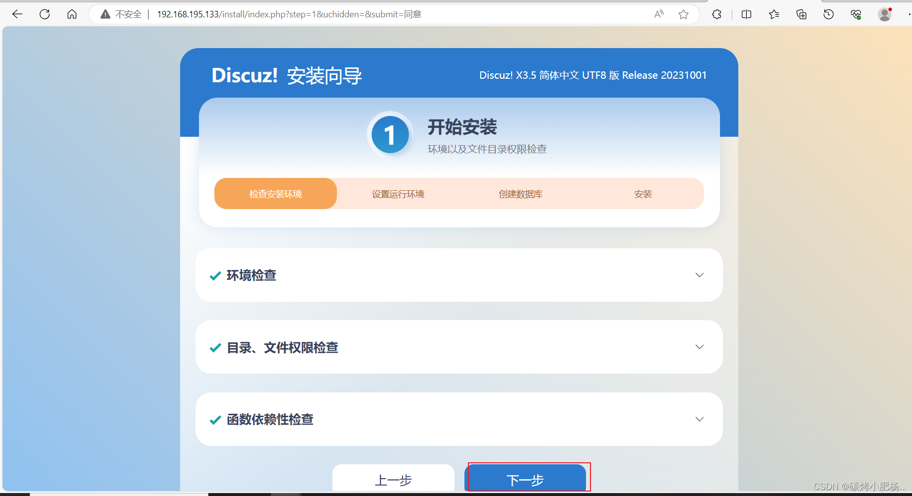Viewport: 912px width, 496px height.
Task: Expand the 环境检查 section chevron
Action: [700, 275]
